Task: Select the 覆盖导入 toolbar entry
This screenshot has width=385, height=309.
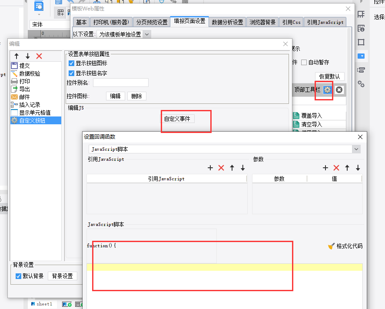Action: 319,116
